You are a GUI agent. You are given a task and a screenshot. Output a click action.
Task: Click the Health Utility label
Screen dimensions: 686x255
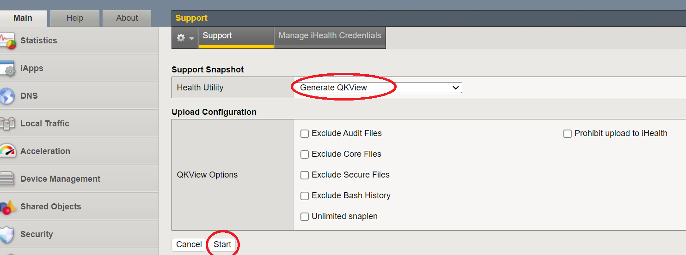(200, 88)
